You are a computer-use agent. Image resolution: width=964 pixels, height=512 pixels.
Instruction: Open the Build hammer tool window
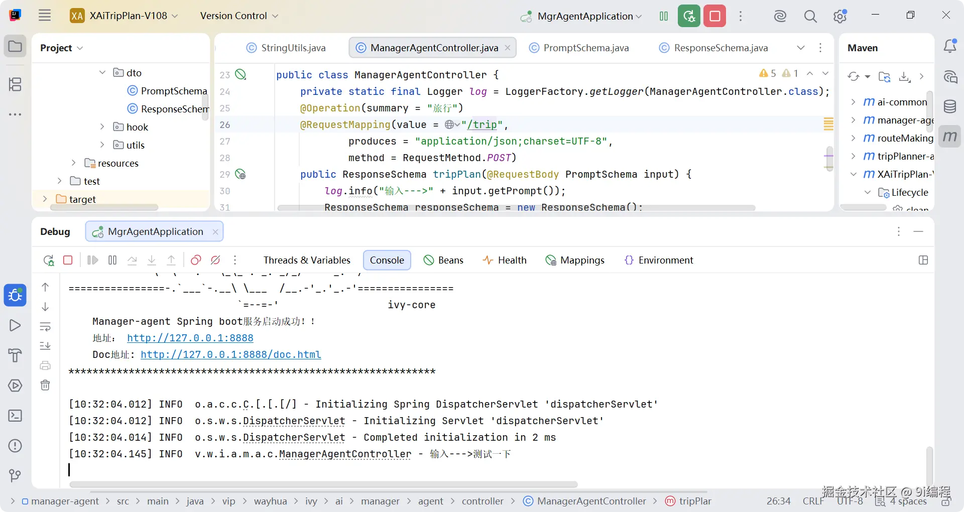[x=15, y=355]
